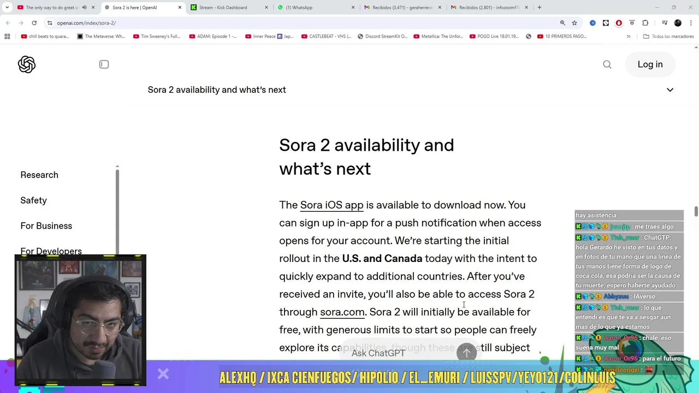Viewport: 699px width, 393px height.
Task: Click the 'Sora 2 availability and what's next' heading
Action: click(x=366, y=157)
